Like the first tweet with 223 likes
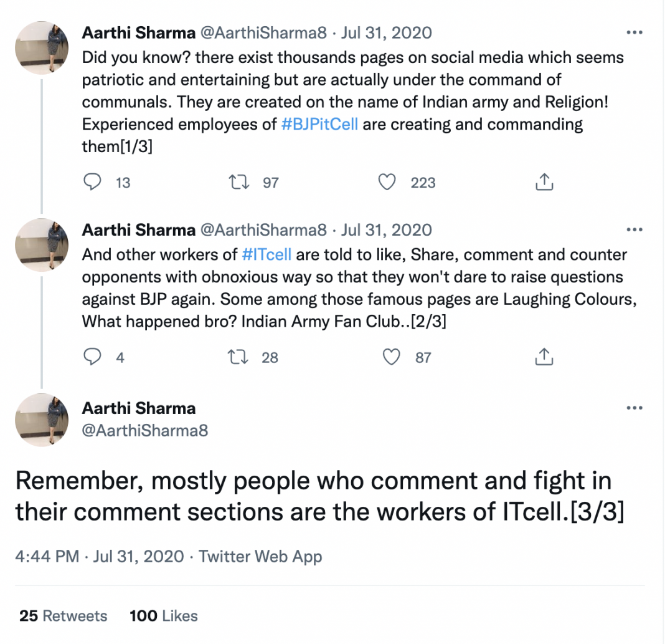Screen dimensions: 665x644 [388, 182]
